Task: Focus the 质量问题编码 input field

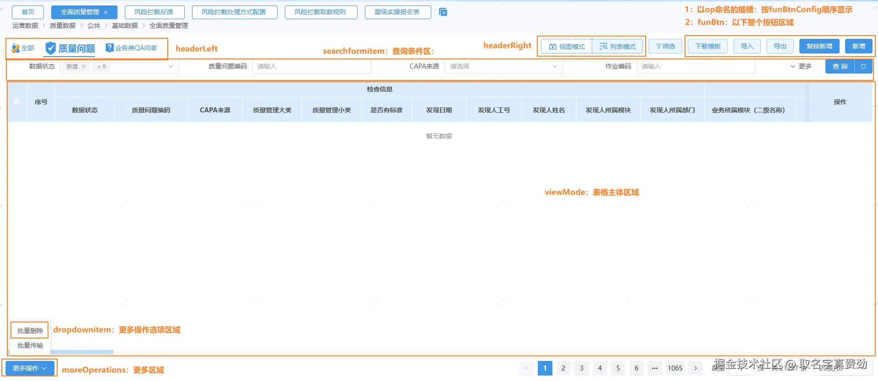Action: (312, 67)
